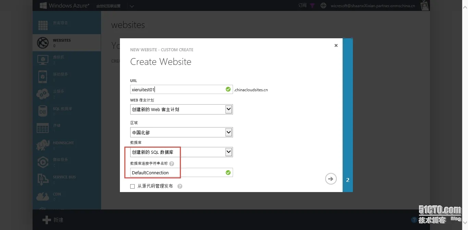This screenshot has width=468, height=230.
Task: Select the 云服务 menu label
Action: click(x=59, y=91)
